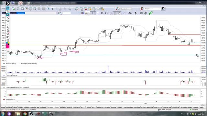Click the search input field in chart toolbar
The width and height of the screenshot is (207, 116).
[67, 13]
